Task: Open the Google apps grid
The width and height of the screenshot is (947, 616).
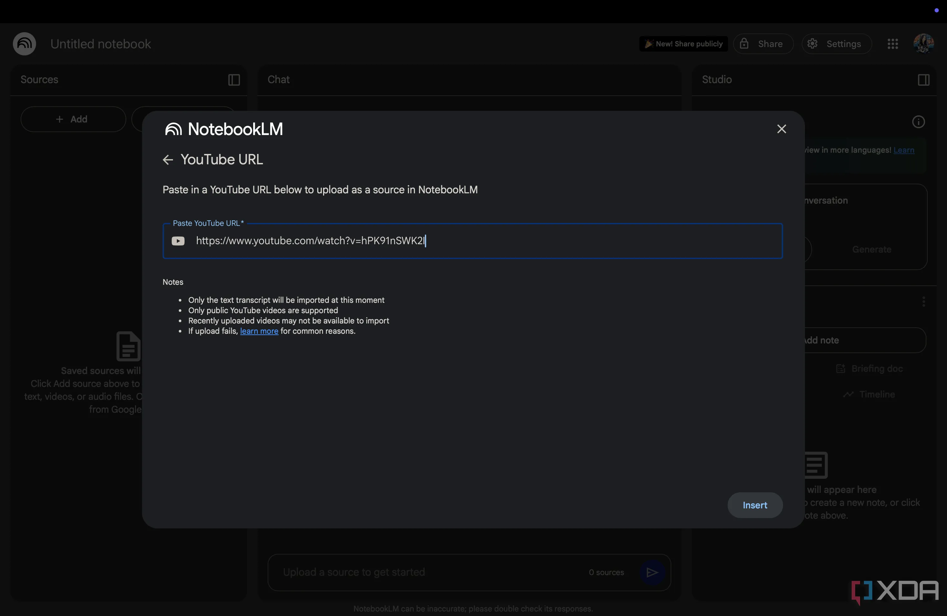Action: tap(893, 44)
